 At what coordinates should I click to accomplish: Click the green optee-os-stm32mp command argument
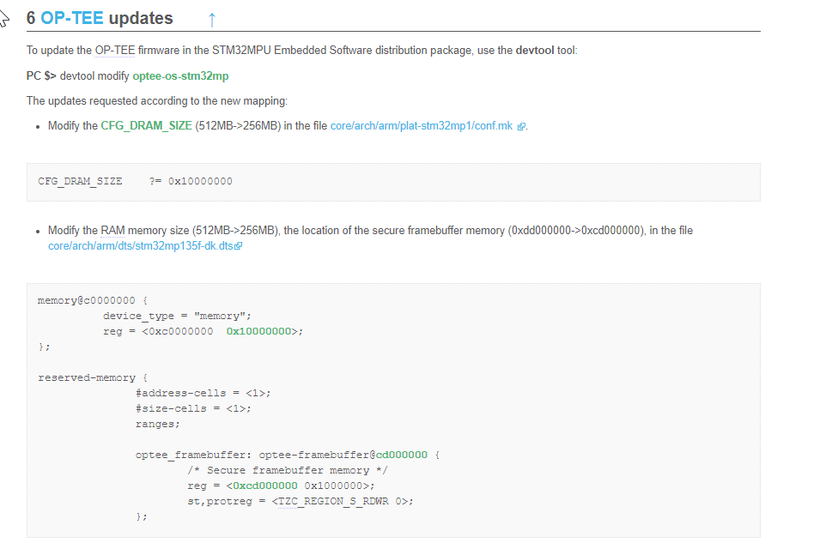point(180,75)
